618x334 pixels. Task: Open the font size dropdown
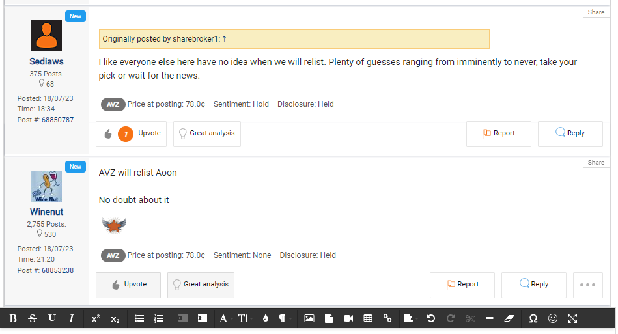coord(244,318)
